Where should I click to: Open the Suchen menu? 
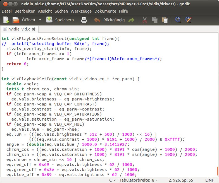point(61,11)
